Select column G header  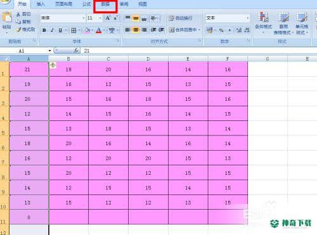tap(268, 59)
